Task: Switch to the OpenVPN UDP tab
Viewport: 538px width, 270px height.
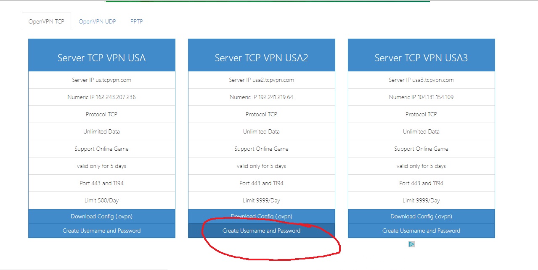Action: pyautogui.click(x=98, y=21)
